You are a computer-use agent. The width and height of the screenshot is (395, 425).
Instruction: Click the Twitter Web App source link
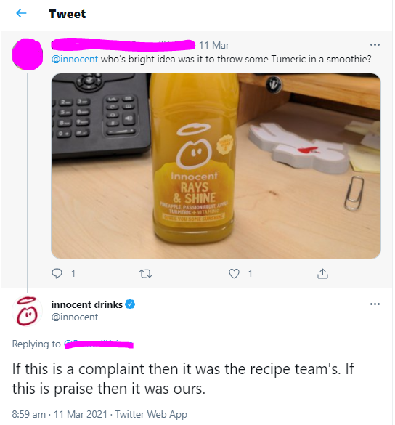pos(151,414)
